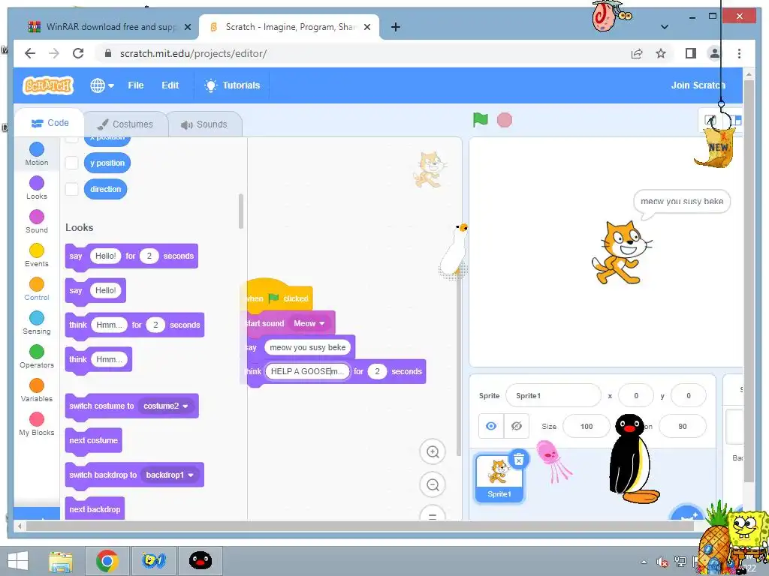
Task: Show the sprite with the eye icon
Action: coord(491,426)
